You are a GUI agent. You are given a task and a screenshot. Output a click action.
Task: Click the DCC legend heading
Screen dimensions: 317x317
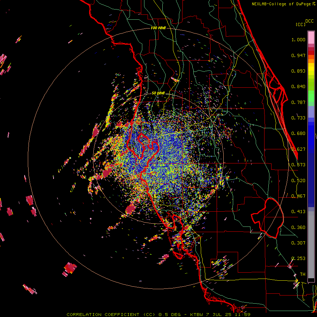click(309, 21)
